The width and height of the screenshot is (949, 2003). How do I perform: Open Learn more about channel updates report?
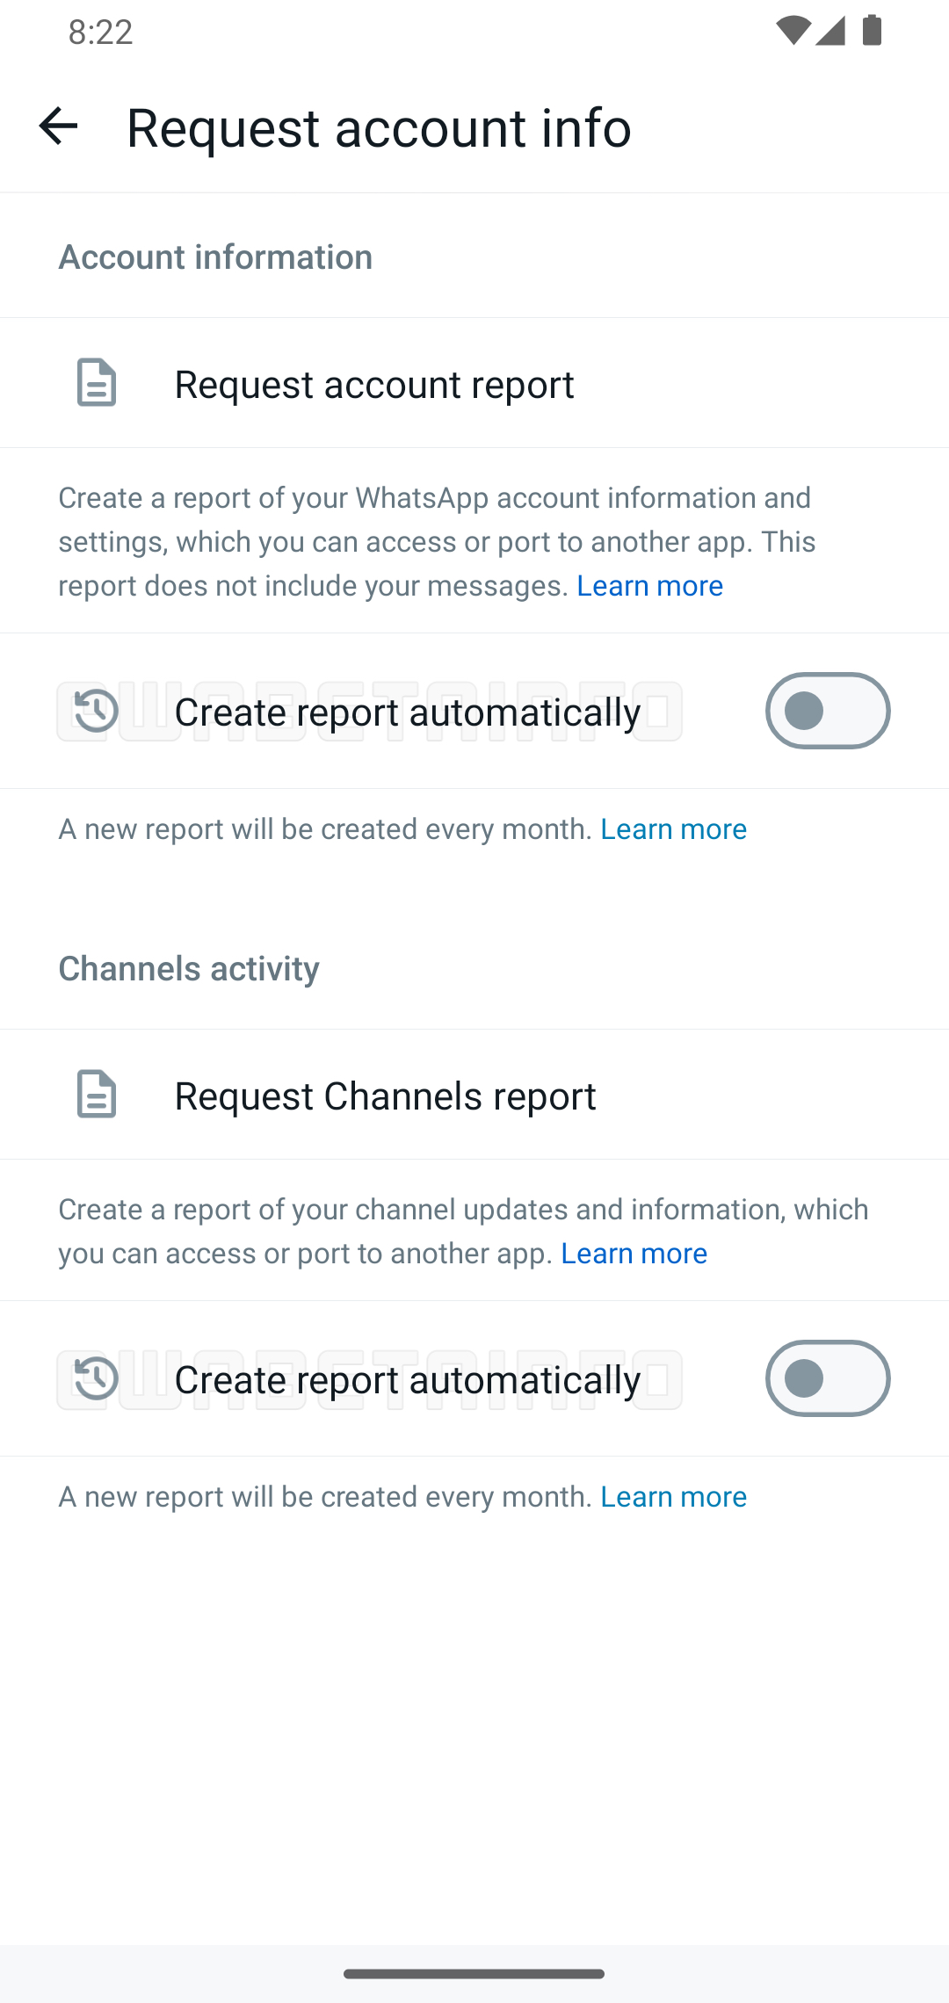(x=634, y=1253)
